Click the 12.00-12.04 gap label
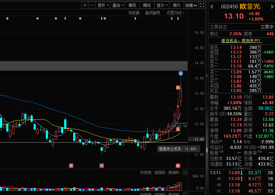Image resolution: width=275 pixels, height=195 pixels. 177,126
